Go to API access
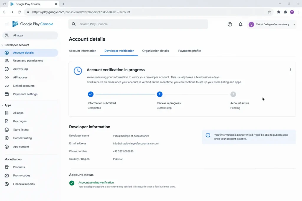Screen dimensions: 302x201 (20, 77)
